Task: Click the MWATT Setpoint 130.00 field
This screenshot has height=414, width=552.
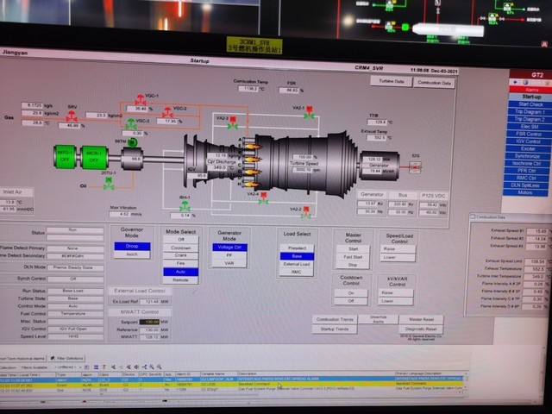Action: coord(149,322)
